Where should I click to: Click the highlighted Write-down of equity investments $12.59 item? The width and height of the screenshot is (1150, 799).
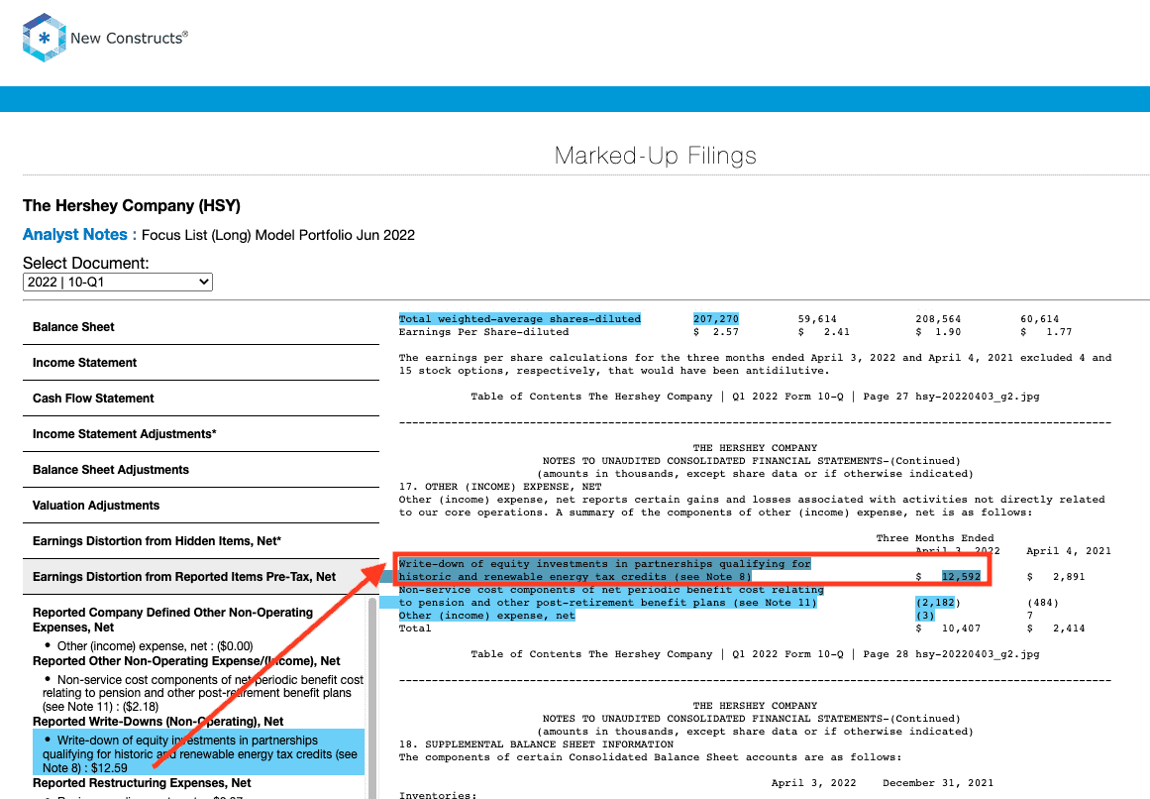pyautogui.click(x=198, y=754)
